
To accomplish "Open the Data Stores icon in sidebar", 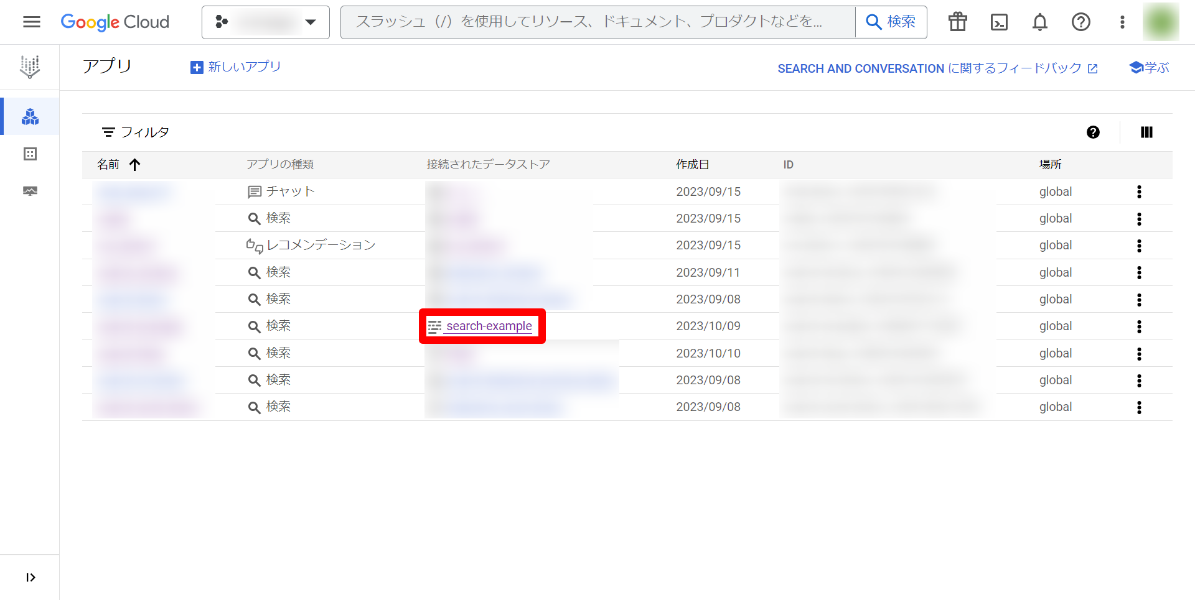I will (x=30, y=154).
